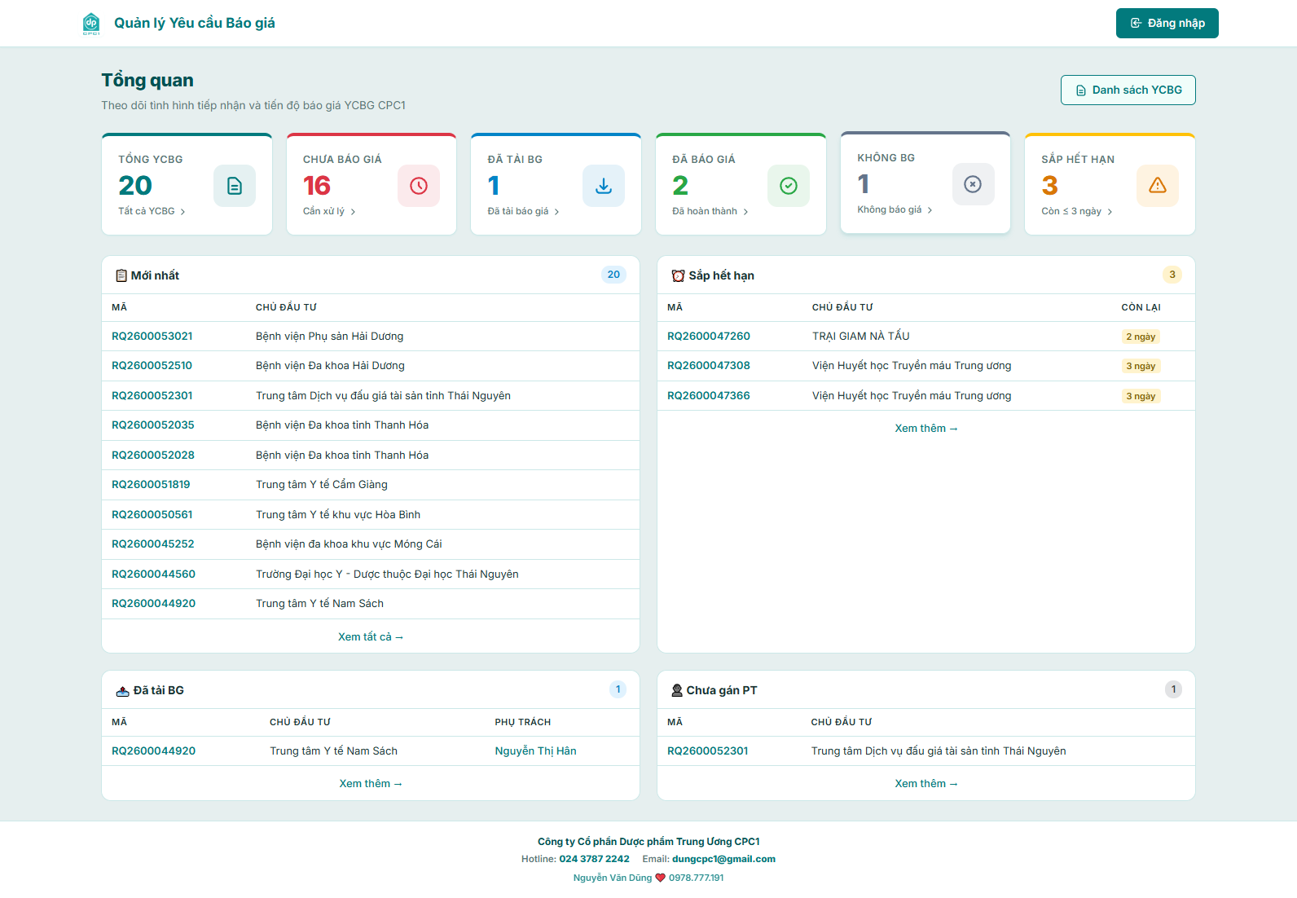Open Đã tải báo giá link on blue card

523,211
